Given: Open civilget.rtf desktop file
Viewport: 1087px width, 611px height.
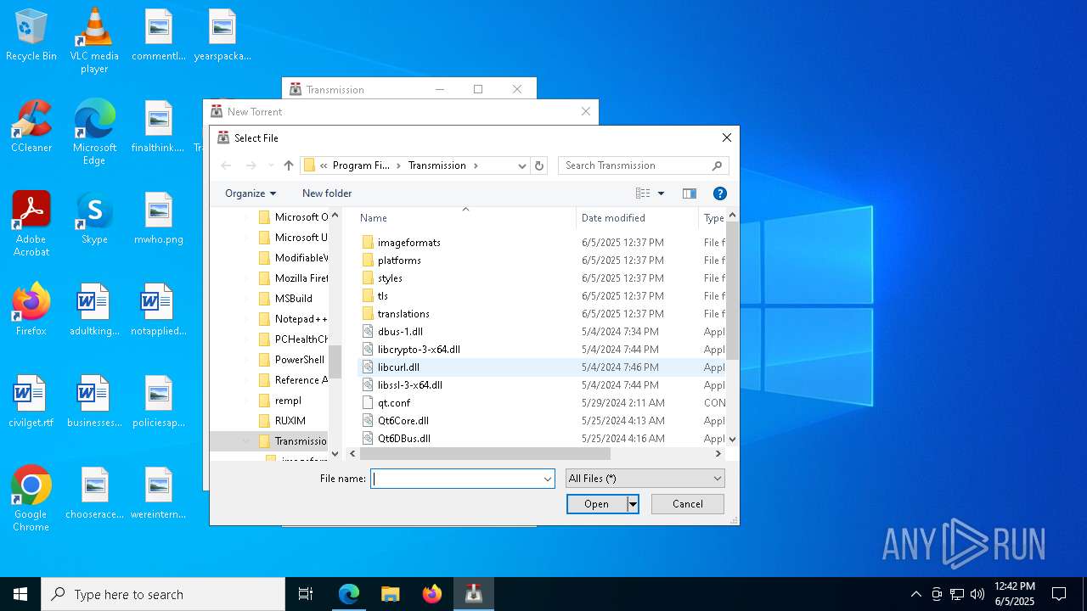Looking at the screenshot, I should click(31, 401).
